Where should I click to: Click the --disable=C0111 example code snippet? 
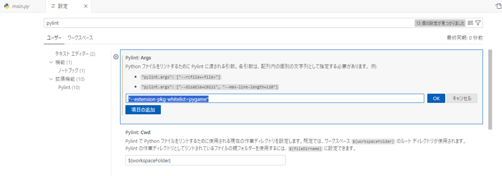pyautogui.click(x=210, y=87)
